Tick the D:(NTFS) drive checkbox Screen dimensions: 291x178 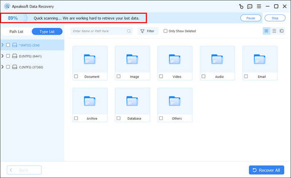(8, 56)
